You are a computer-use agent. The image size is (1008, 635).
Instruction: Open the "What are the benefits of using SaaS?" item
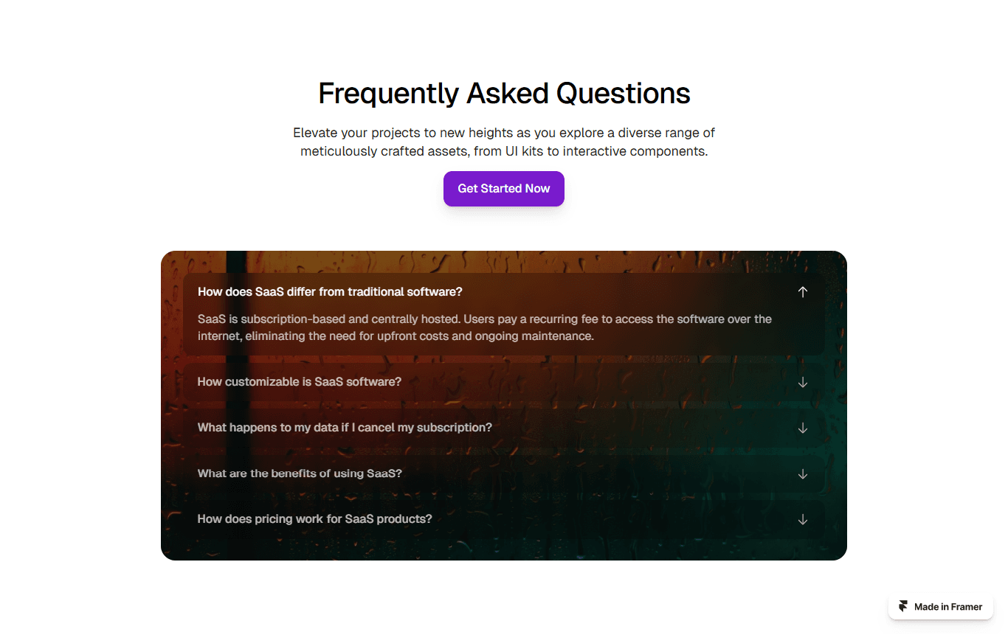(503, 473)
